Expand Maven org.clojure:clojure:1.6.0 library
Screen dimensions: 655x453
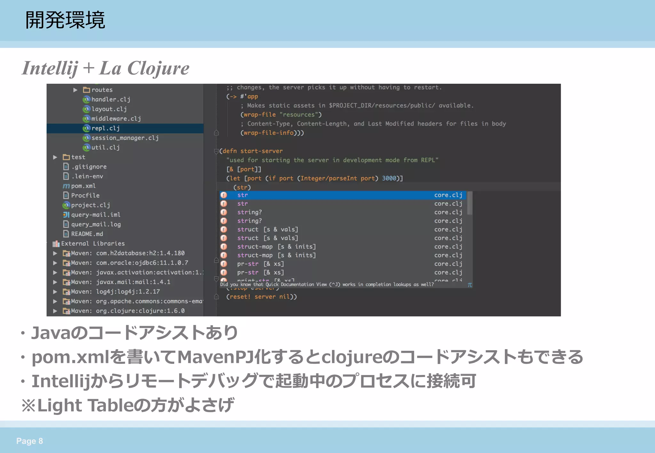click(55, 311)
